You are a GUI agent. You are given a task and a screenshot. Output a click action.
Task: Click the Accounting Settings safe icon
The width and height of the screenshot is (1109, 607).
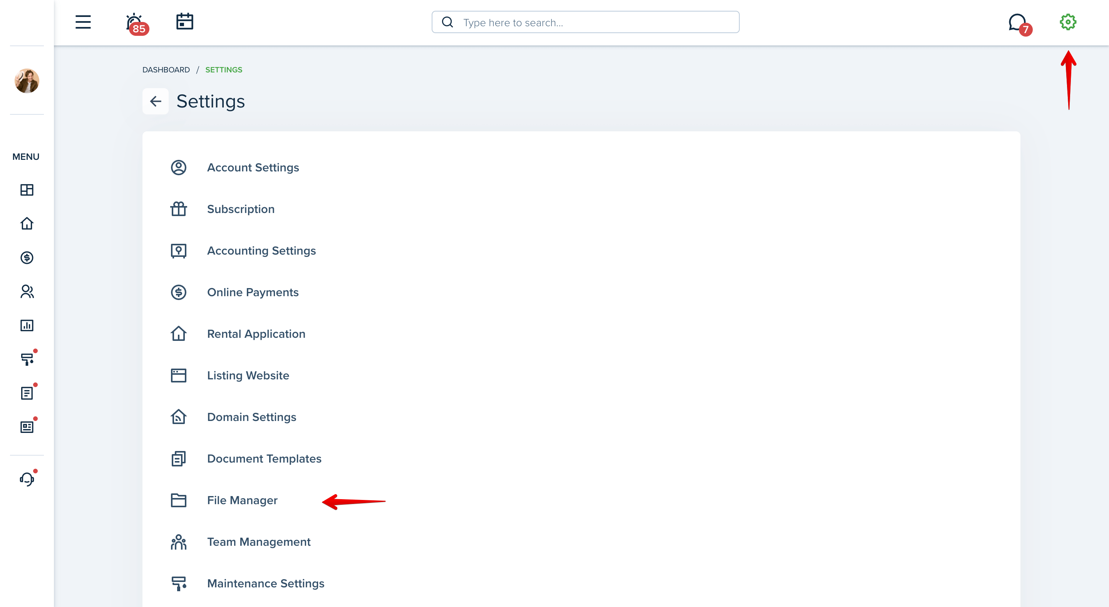click(x=179, y=251)
